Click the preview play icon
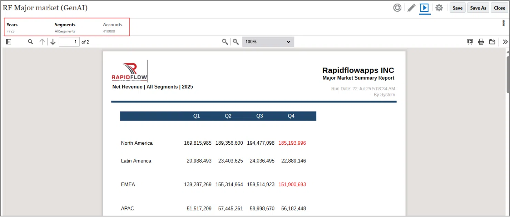 (x=424, y=8)
